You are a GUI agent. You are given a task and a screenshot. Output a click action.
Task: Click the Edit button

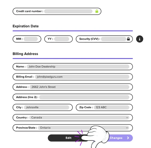coord(68,138)
